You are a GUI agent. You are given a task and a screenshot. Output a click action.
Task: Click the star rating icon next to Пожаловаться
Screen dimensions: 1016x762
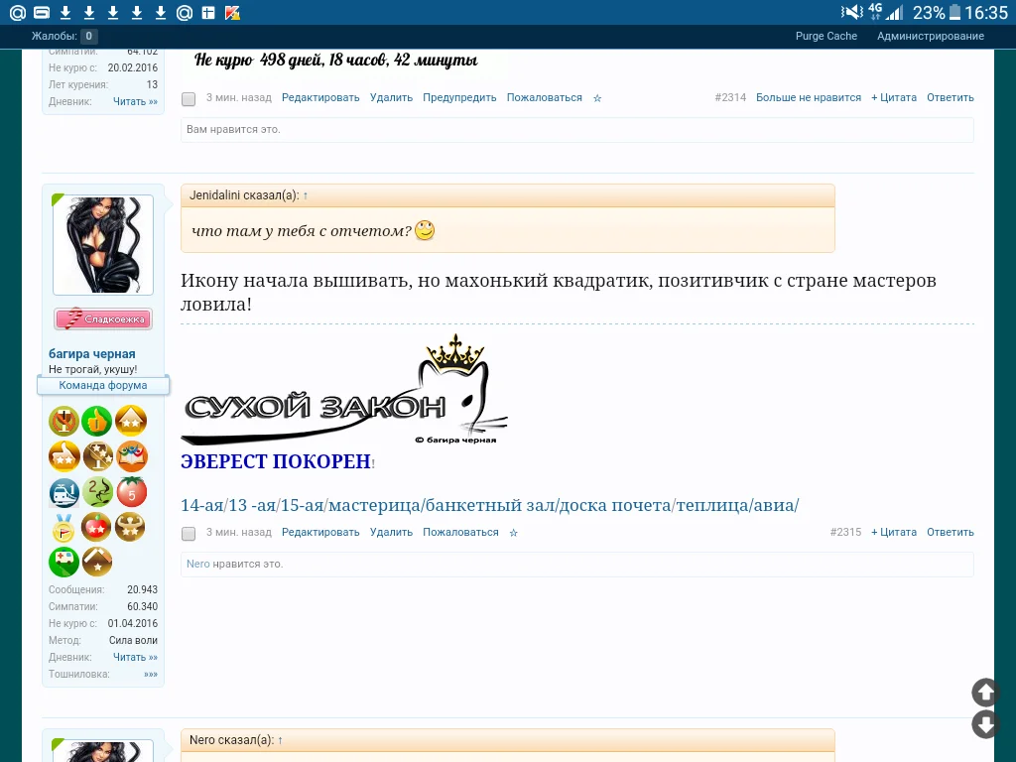point(596,97)
